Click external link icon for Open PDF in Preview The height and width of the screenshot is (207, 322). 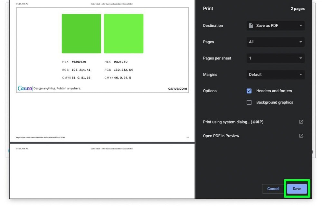click(x=301, y=136)
